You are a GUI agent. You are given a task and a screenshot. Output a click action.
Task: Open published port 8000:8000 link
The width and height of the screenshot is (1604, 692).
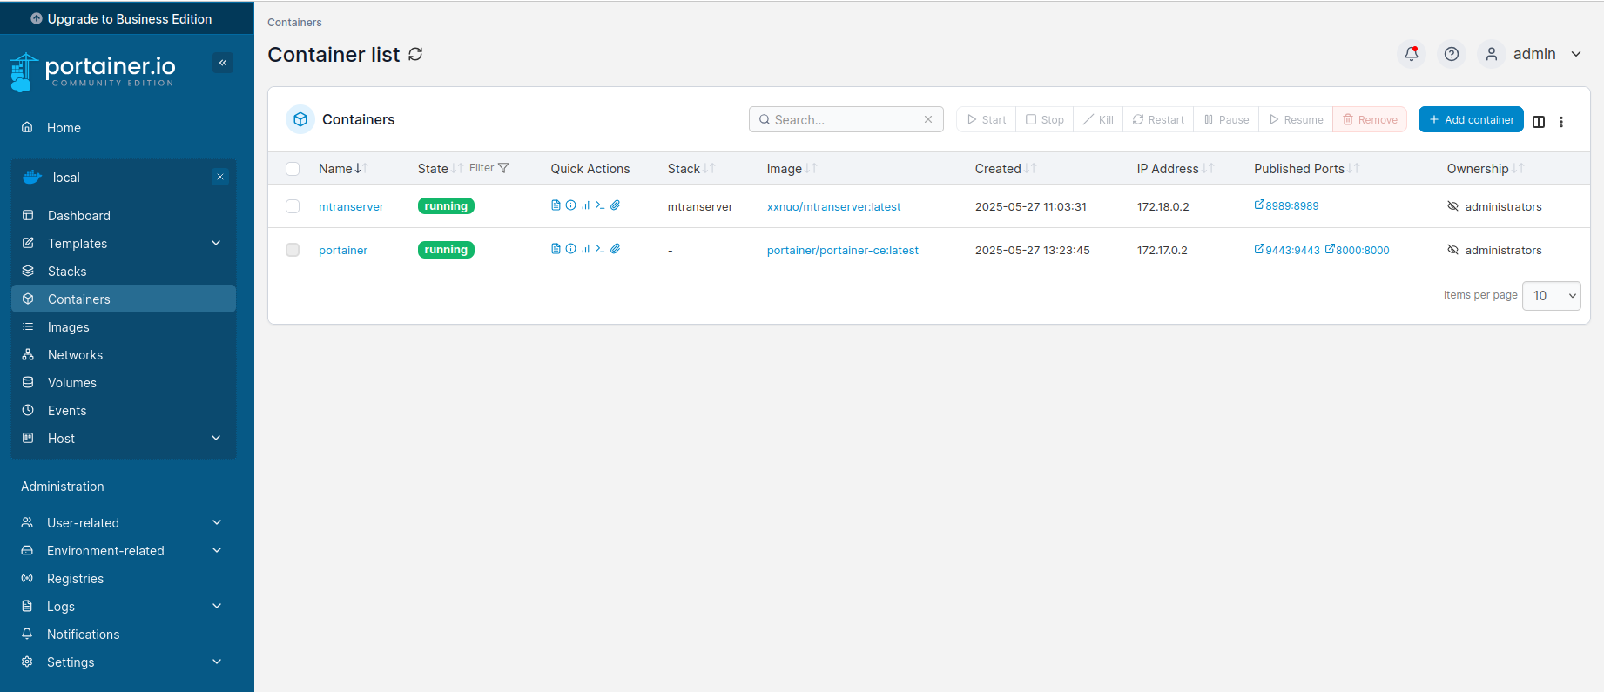[x=1358, y=249]
